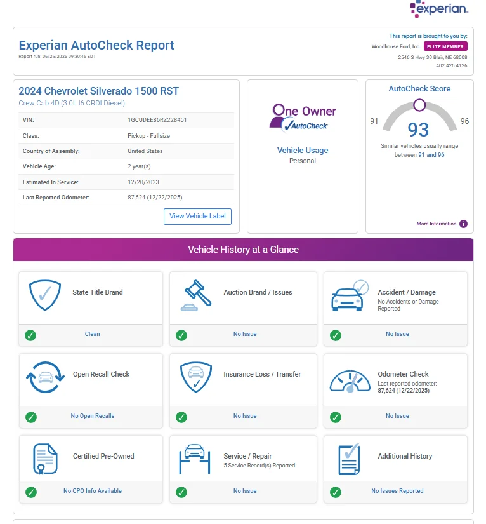Screen dimensions: 486x524
Task: Click green checkmark under Odometer Check
Action: click(336, 417)
